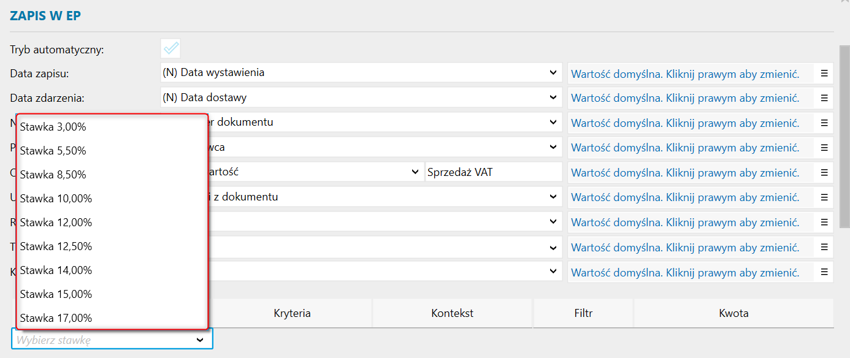Open the Wybierz stawkę combo box arrow
Image resolution: width=850 pixels, height=358 pixels.
[x=199, y=339]
